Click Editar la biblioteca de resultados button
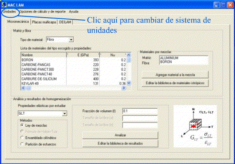 [120, 143]
